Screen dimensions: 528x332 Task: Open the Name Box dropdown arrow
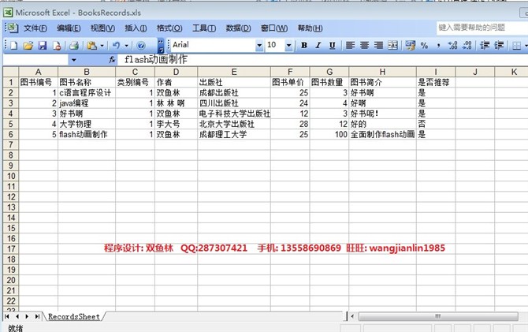click(74, 60)
